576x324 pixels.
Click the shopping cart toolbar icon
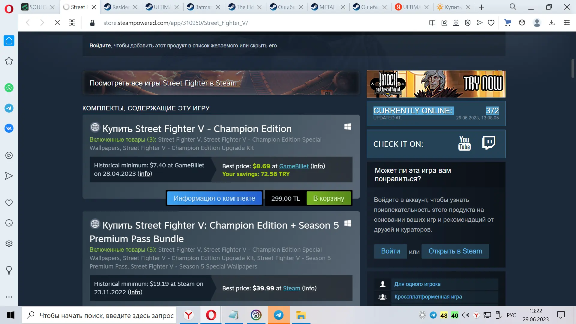pos(508,23)
